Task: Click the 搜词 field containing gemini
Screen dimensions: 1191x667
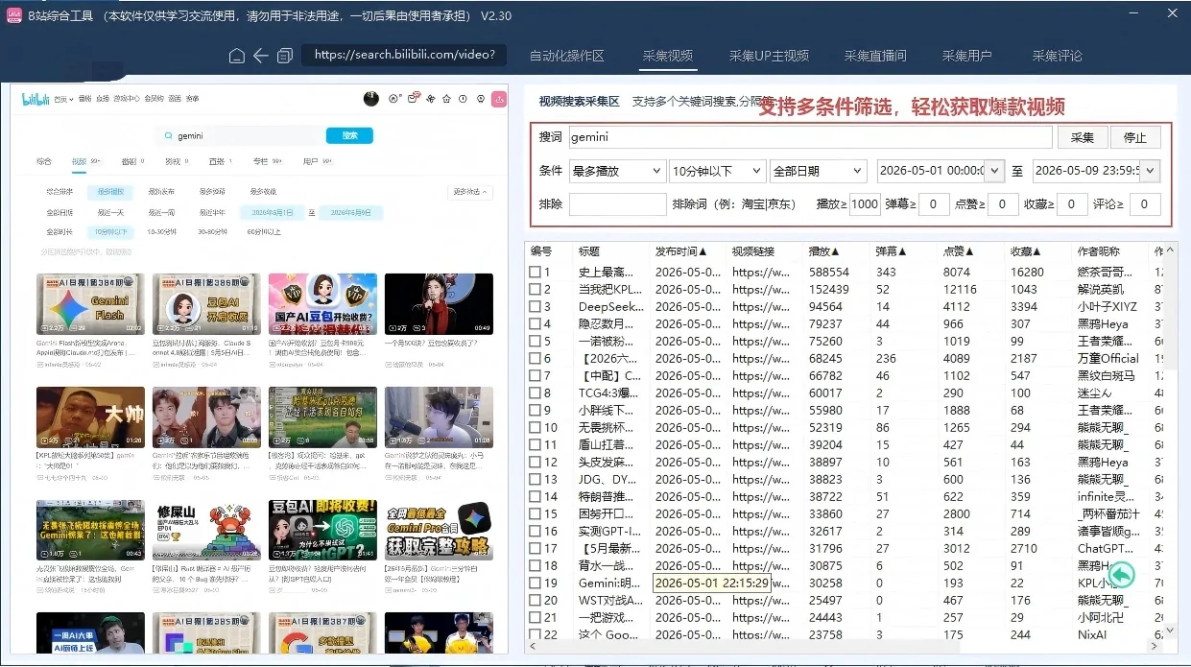Action: tap(810, 137)
